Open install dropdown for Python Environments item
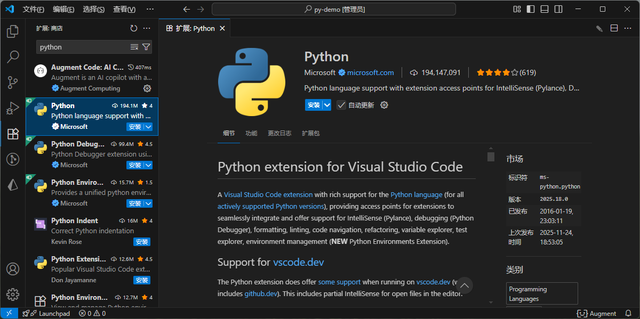This screenshot has width=640, height=319. (x=148, y=203)
